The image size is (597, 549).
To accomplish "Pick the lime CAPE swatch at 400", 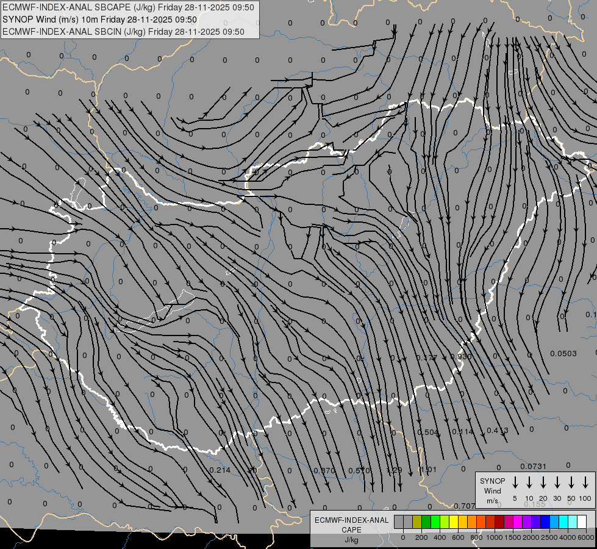I will (x=445, y=522).
